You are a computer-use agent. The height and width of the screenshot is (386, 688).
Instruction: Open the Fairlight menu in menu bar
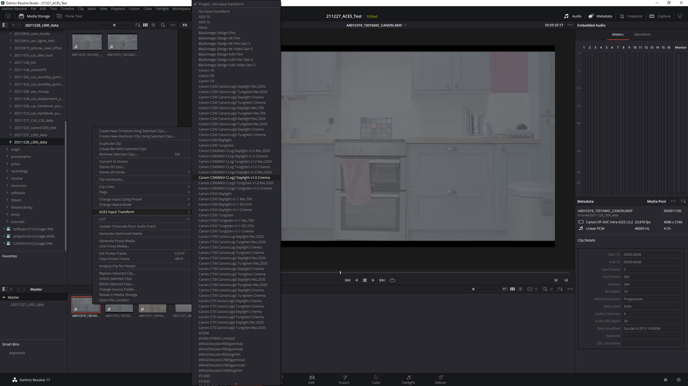[162, 9]
